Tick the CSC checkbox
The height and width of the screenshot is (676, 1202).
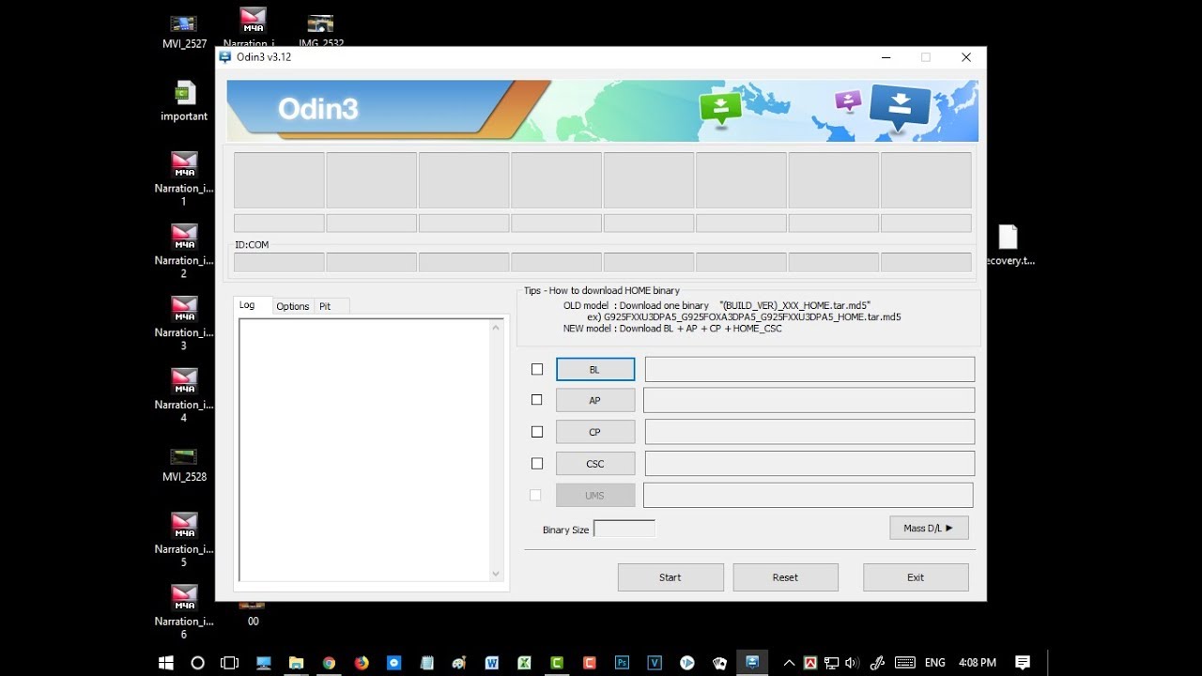coord(537,463)
